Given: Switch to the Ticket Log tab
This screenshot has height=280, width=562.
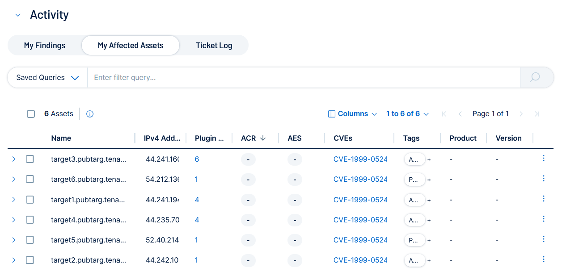Looking at the screenshot, I should (x=214, y=46).
